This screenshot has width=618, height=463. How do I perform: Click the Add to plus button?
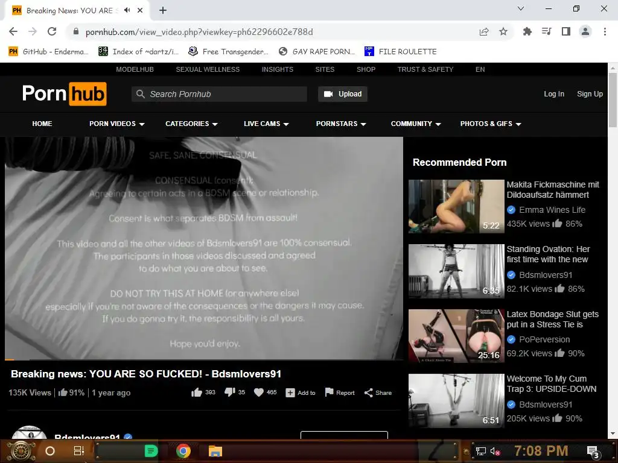coord(290,393)
